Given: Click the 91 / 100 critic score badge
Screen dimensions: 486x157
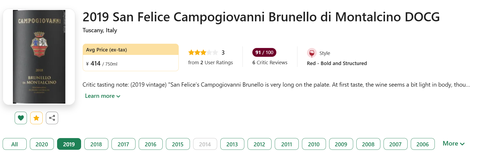Looking at the screenshot, I should pos(264,53).
